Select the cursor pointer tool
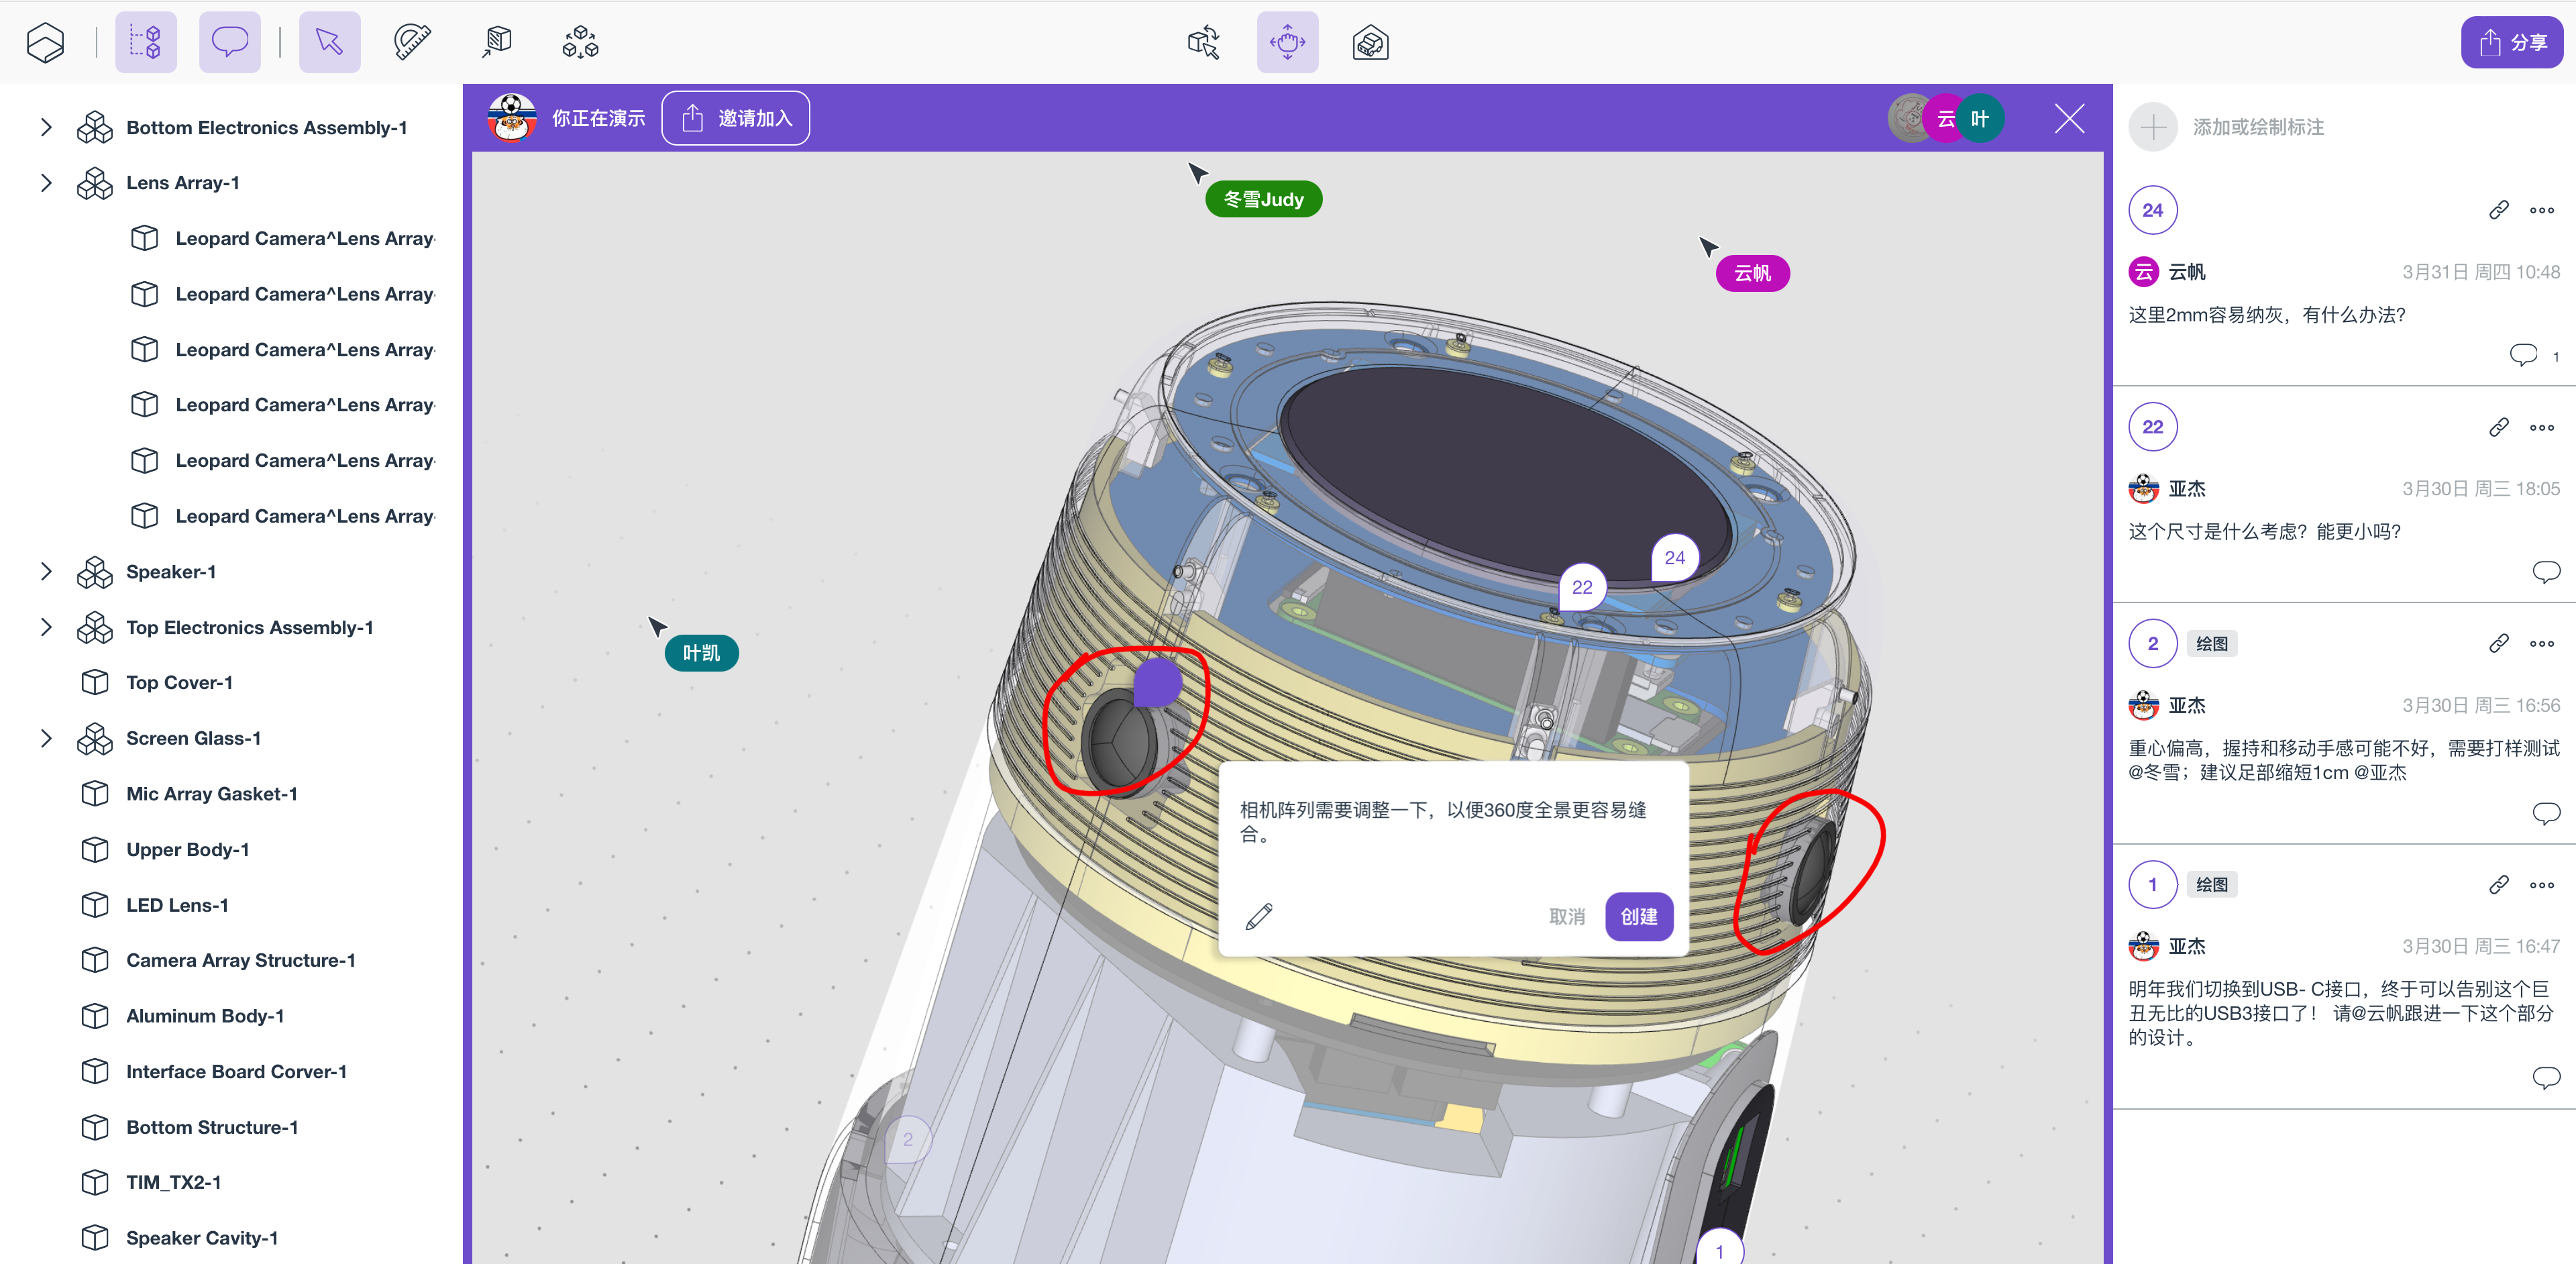This screenshot has height=1264, width=2576. [329, 42]
